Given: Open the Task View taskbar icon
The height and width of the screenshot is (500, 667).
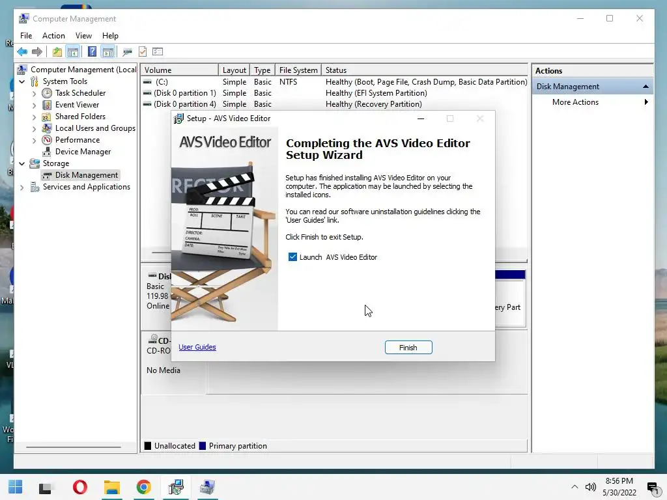Looking at the screenshot, I should click(x=45, y=488).
